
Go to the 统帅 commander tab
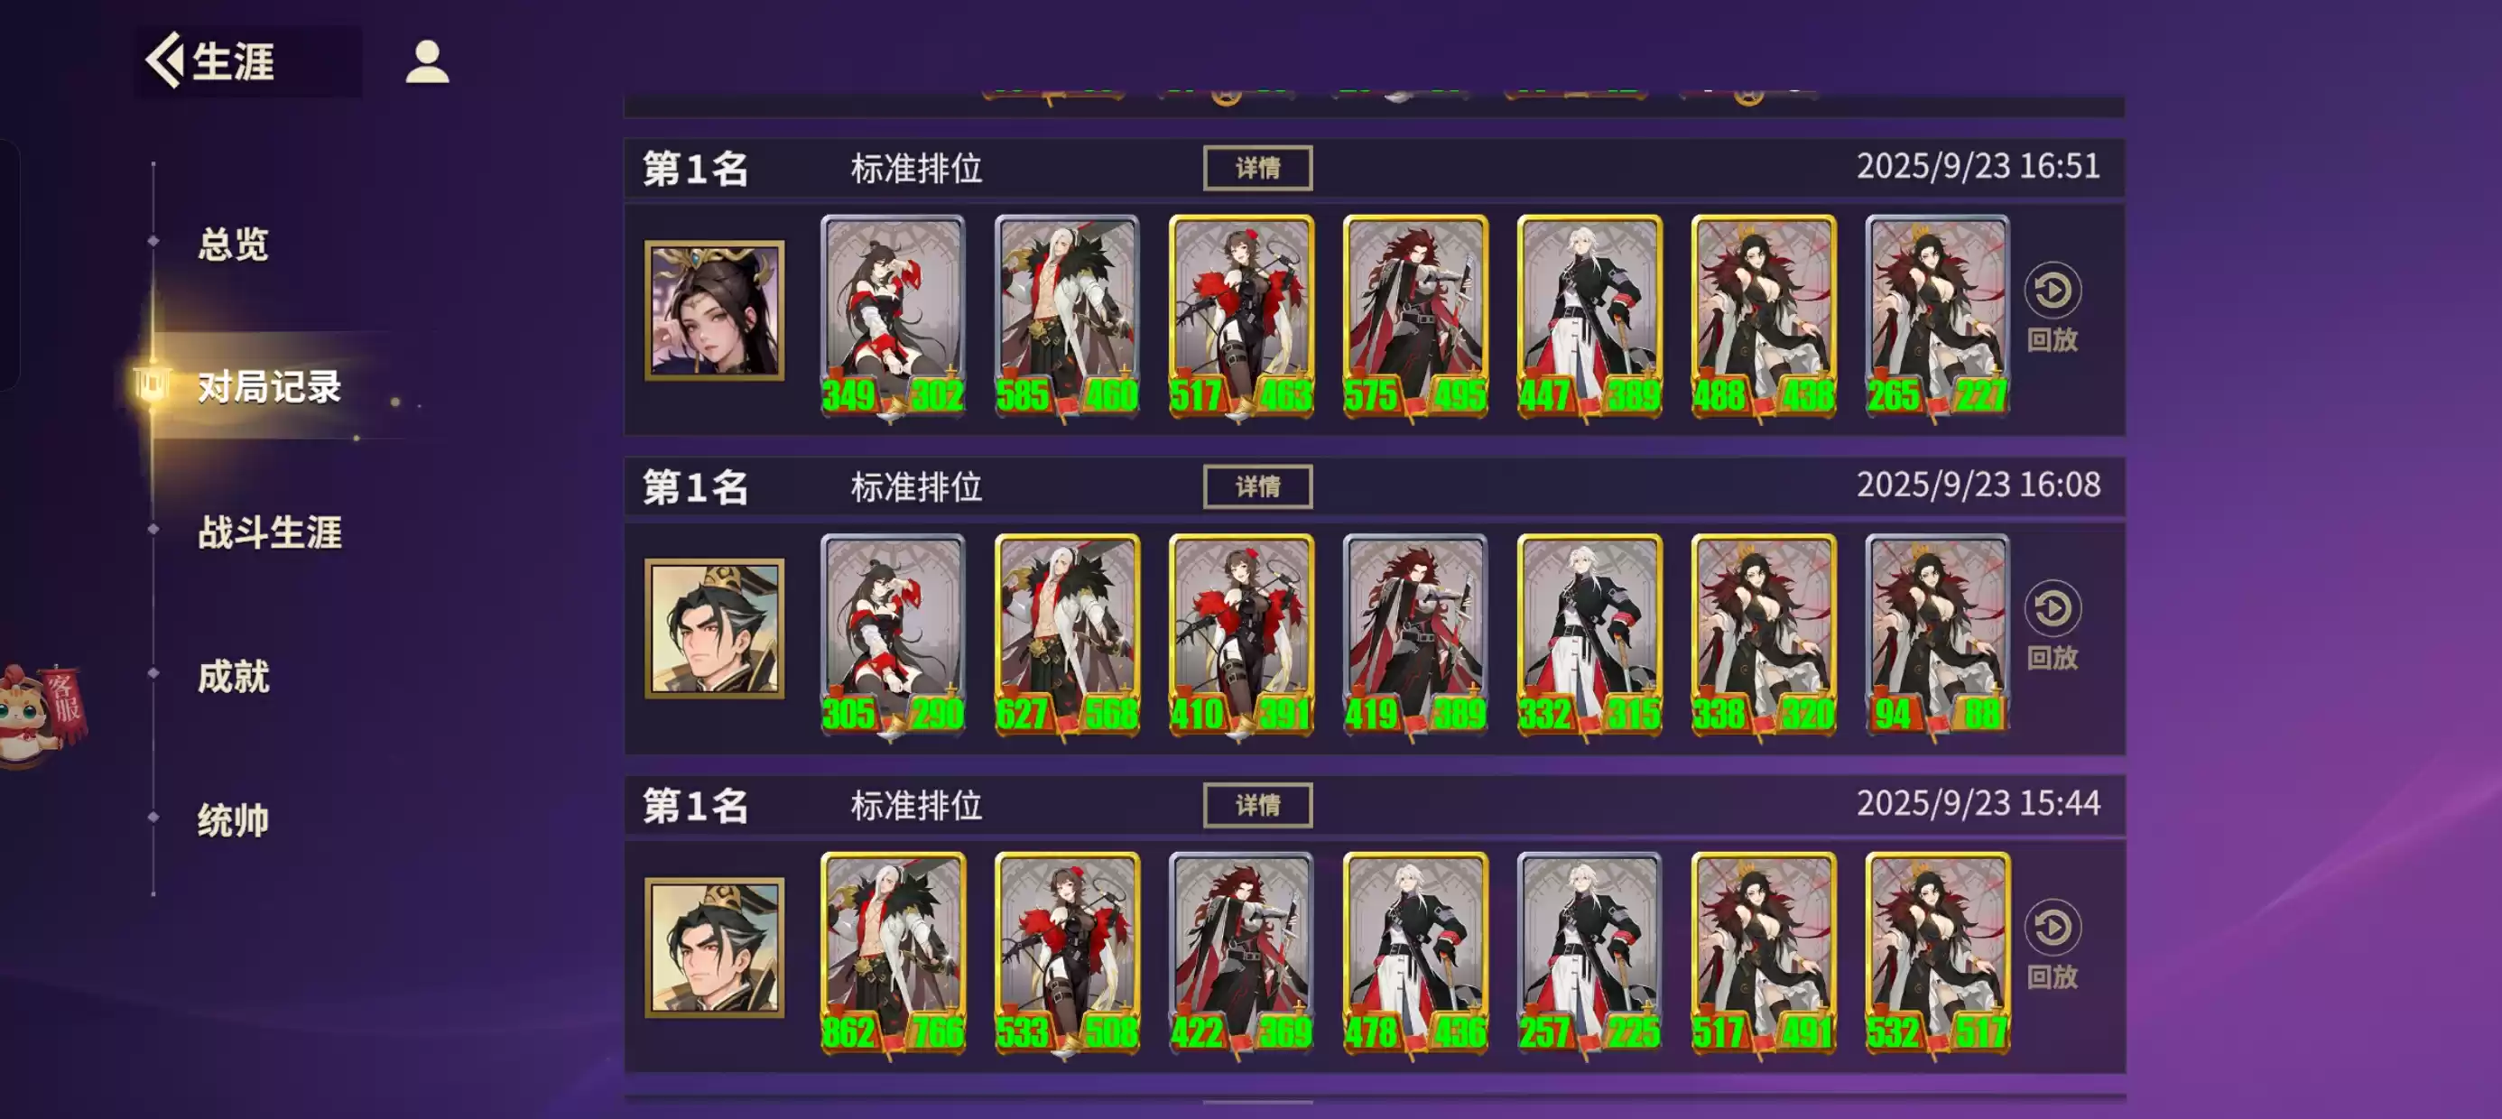point(233,819)
